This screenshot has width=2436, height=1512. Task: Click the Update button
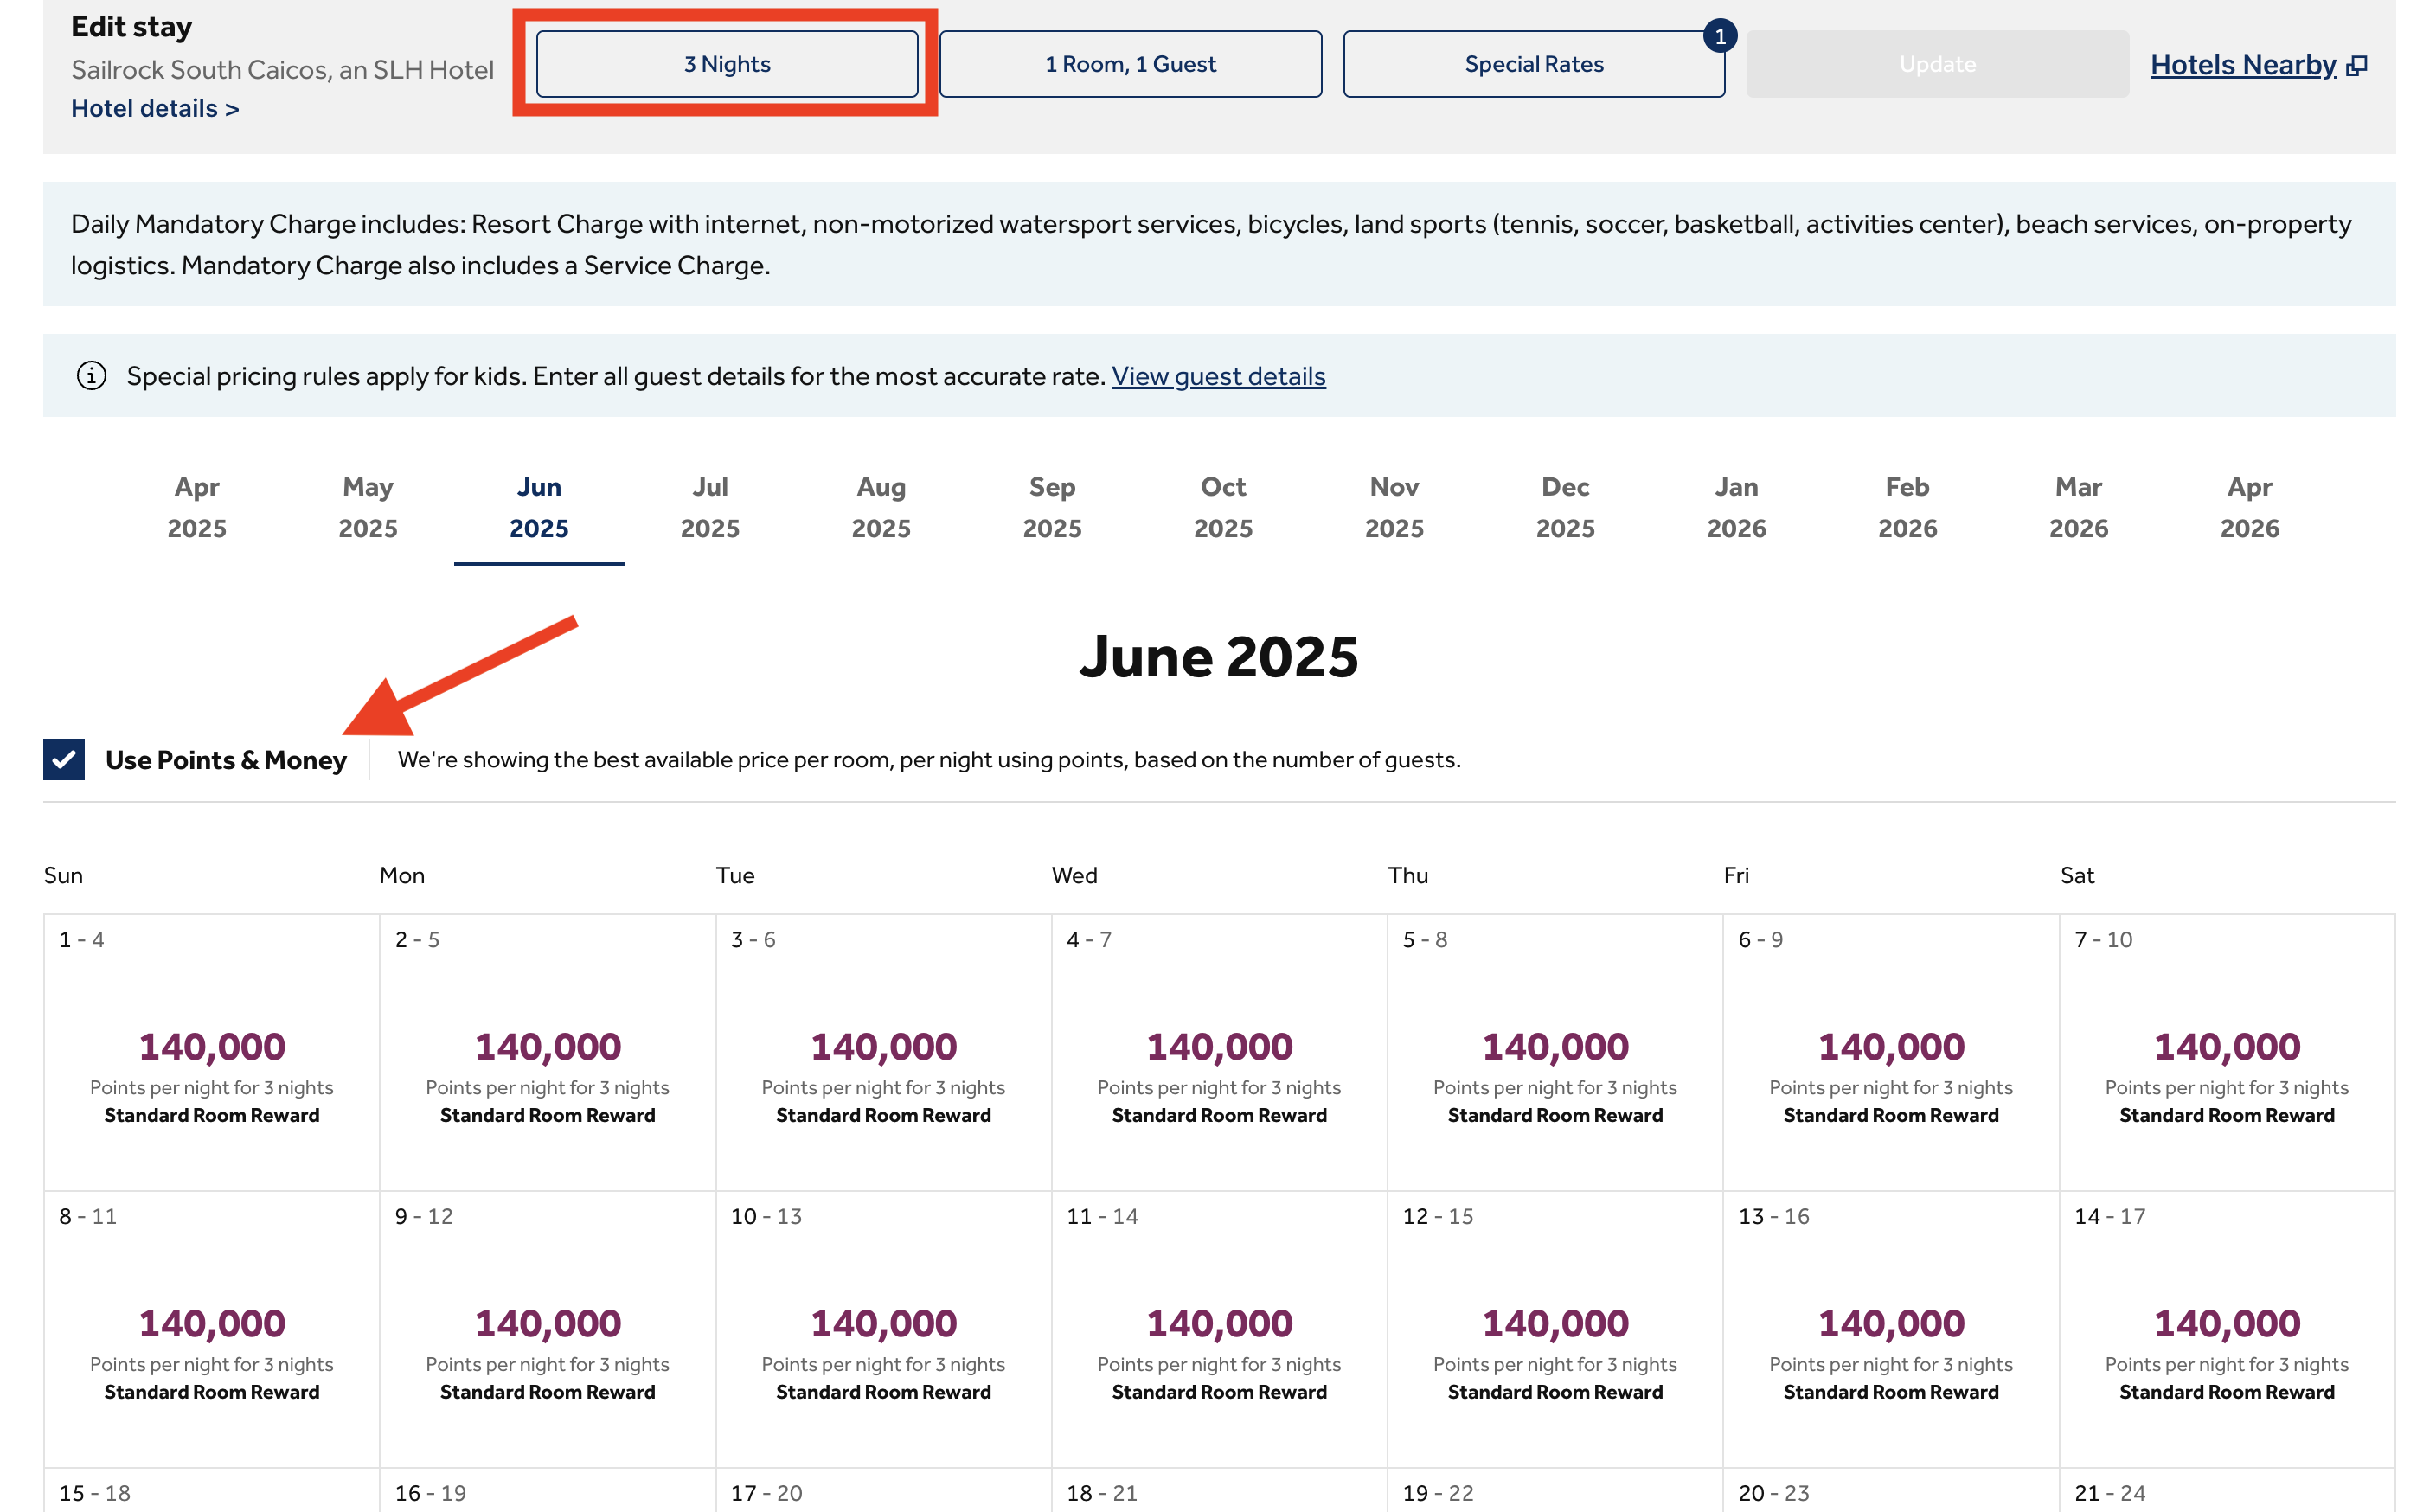point(1937,64)
